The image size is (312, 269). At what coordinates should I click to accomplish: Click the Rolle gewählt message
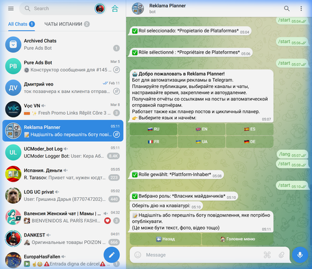[x=177, y=175]
